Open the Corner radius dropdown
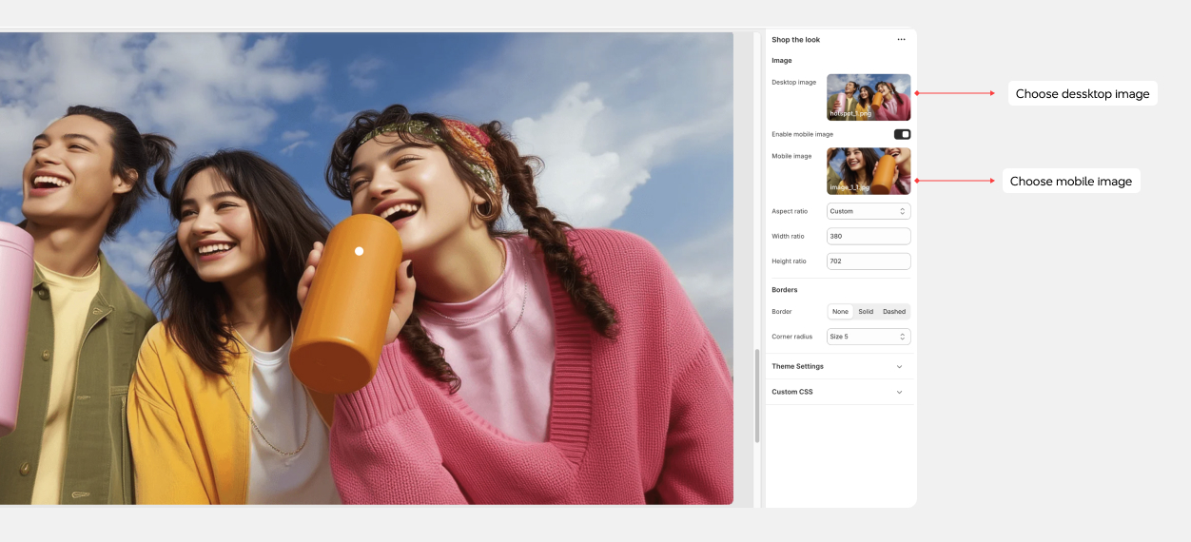Image resolution: width=1191 pixels, height=542 pixels. tap(868, 337)
